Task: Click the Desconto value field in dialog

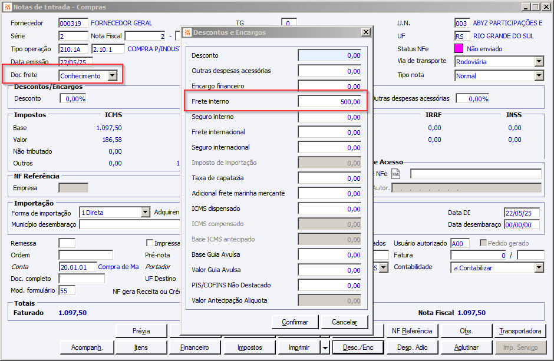Action: click(x=329, y=55)
